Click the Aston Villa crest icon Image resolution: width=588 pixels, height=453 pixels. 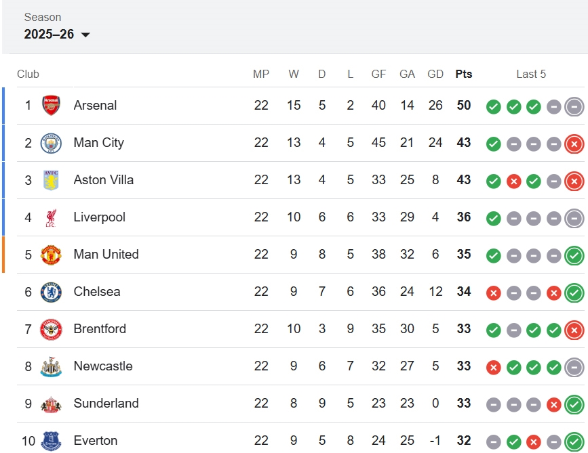point(51,180)
